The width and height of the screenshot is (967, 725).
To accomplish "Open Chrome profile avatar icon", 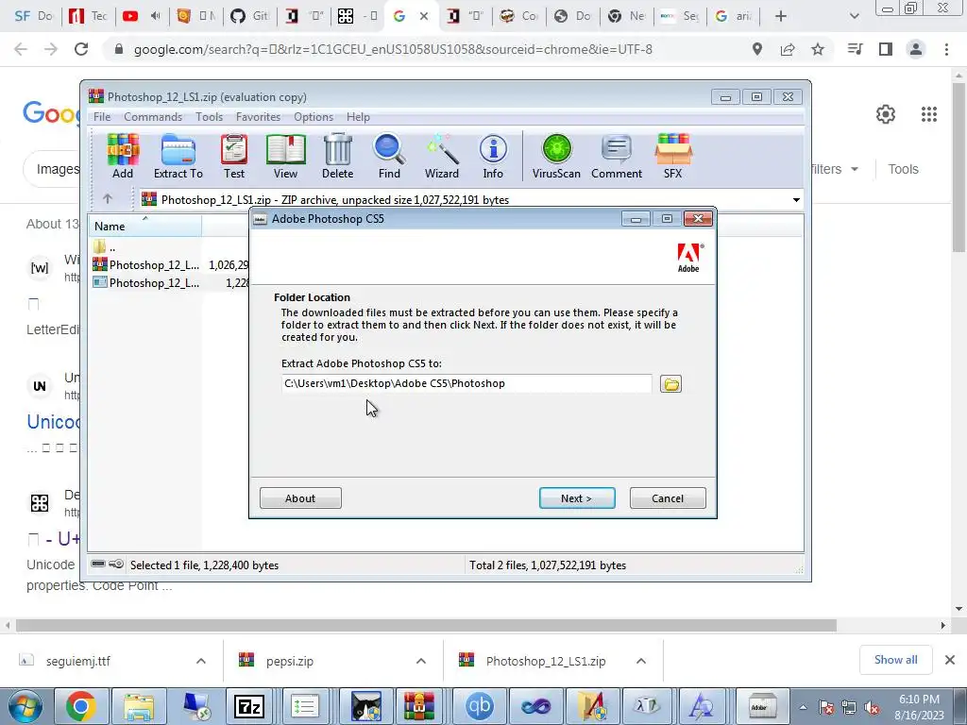I will (916, 49).
